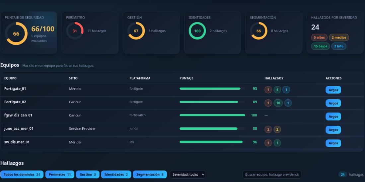This screenshot has width=365, height=182.
Task: Click the green badge 10 for Fortigate_02
Action: tap(278, 103)
